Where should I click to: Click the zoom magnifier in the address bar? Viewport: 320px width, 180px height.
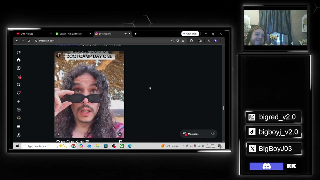(x=172, y=41)
